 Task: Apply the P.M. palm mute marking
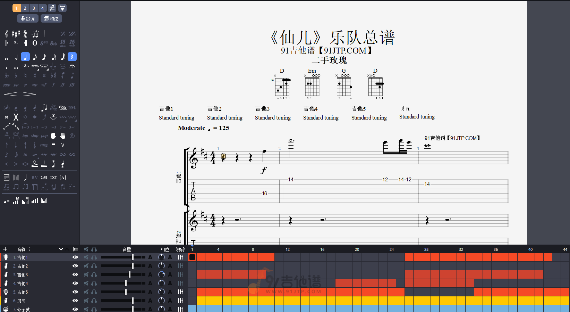[72, 108]
